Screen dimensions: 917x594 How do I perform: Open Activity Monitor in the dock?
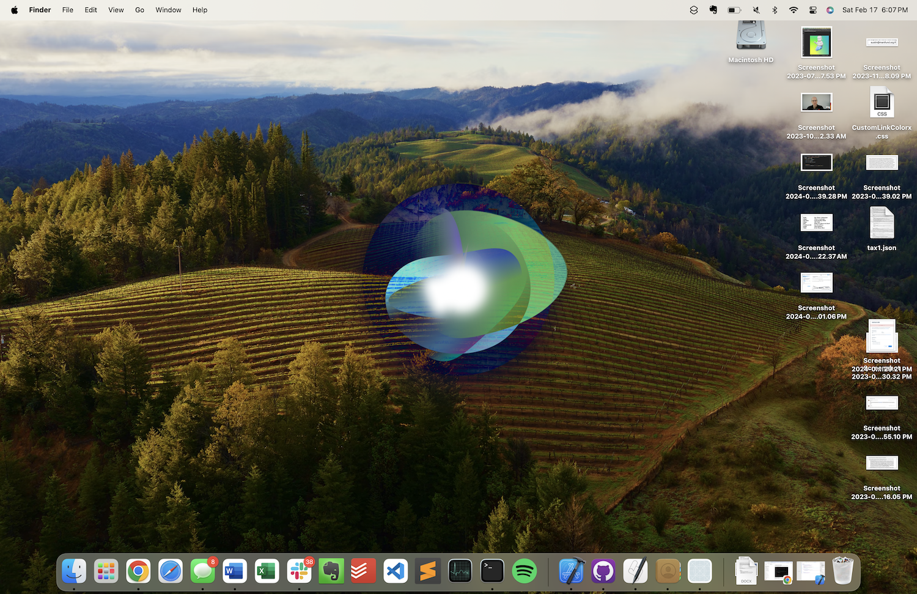[x=460, y=571]
